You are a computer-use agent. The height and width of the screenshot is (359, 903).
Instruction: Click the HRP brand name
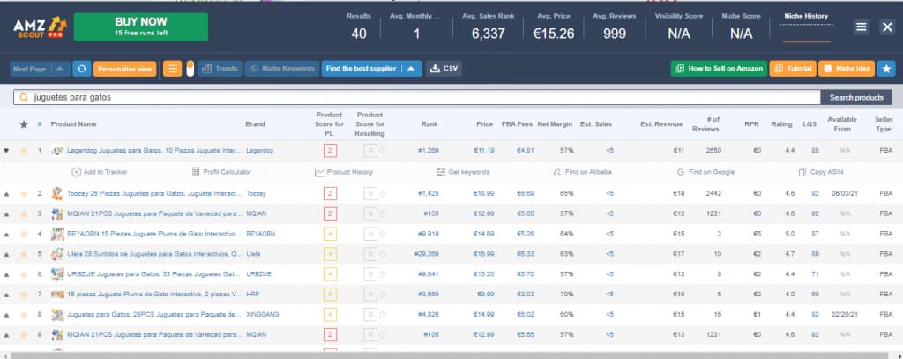point(252,295)
